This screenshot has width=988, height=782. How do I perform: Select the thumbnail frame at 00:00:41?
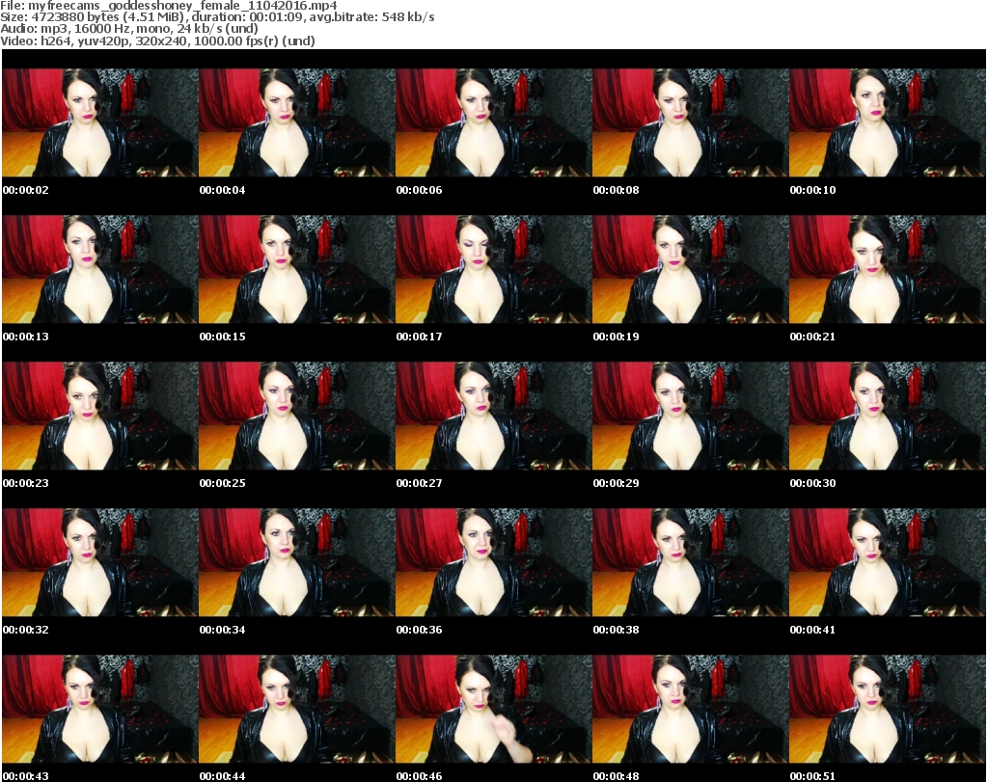[888, 562]
